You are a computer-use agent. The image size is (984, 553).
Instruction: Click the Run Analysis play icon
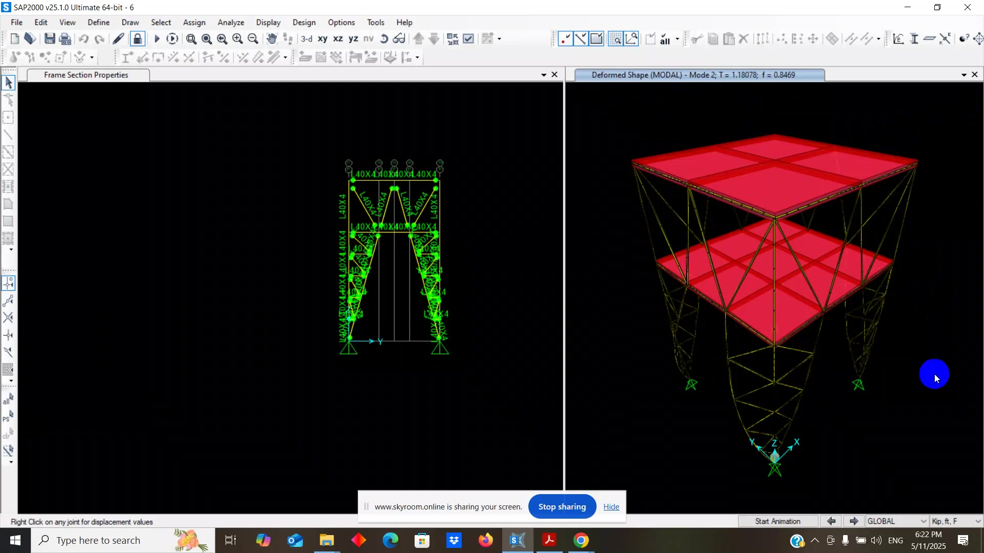tap(157, 39)
